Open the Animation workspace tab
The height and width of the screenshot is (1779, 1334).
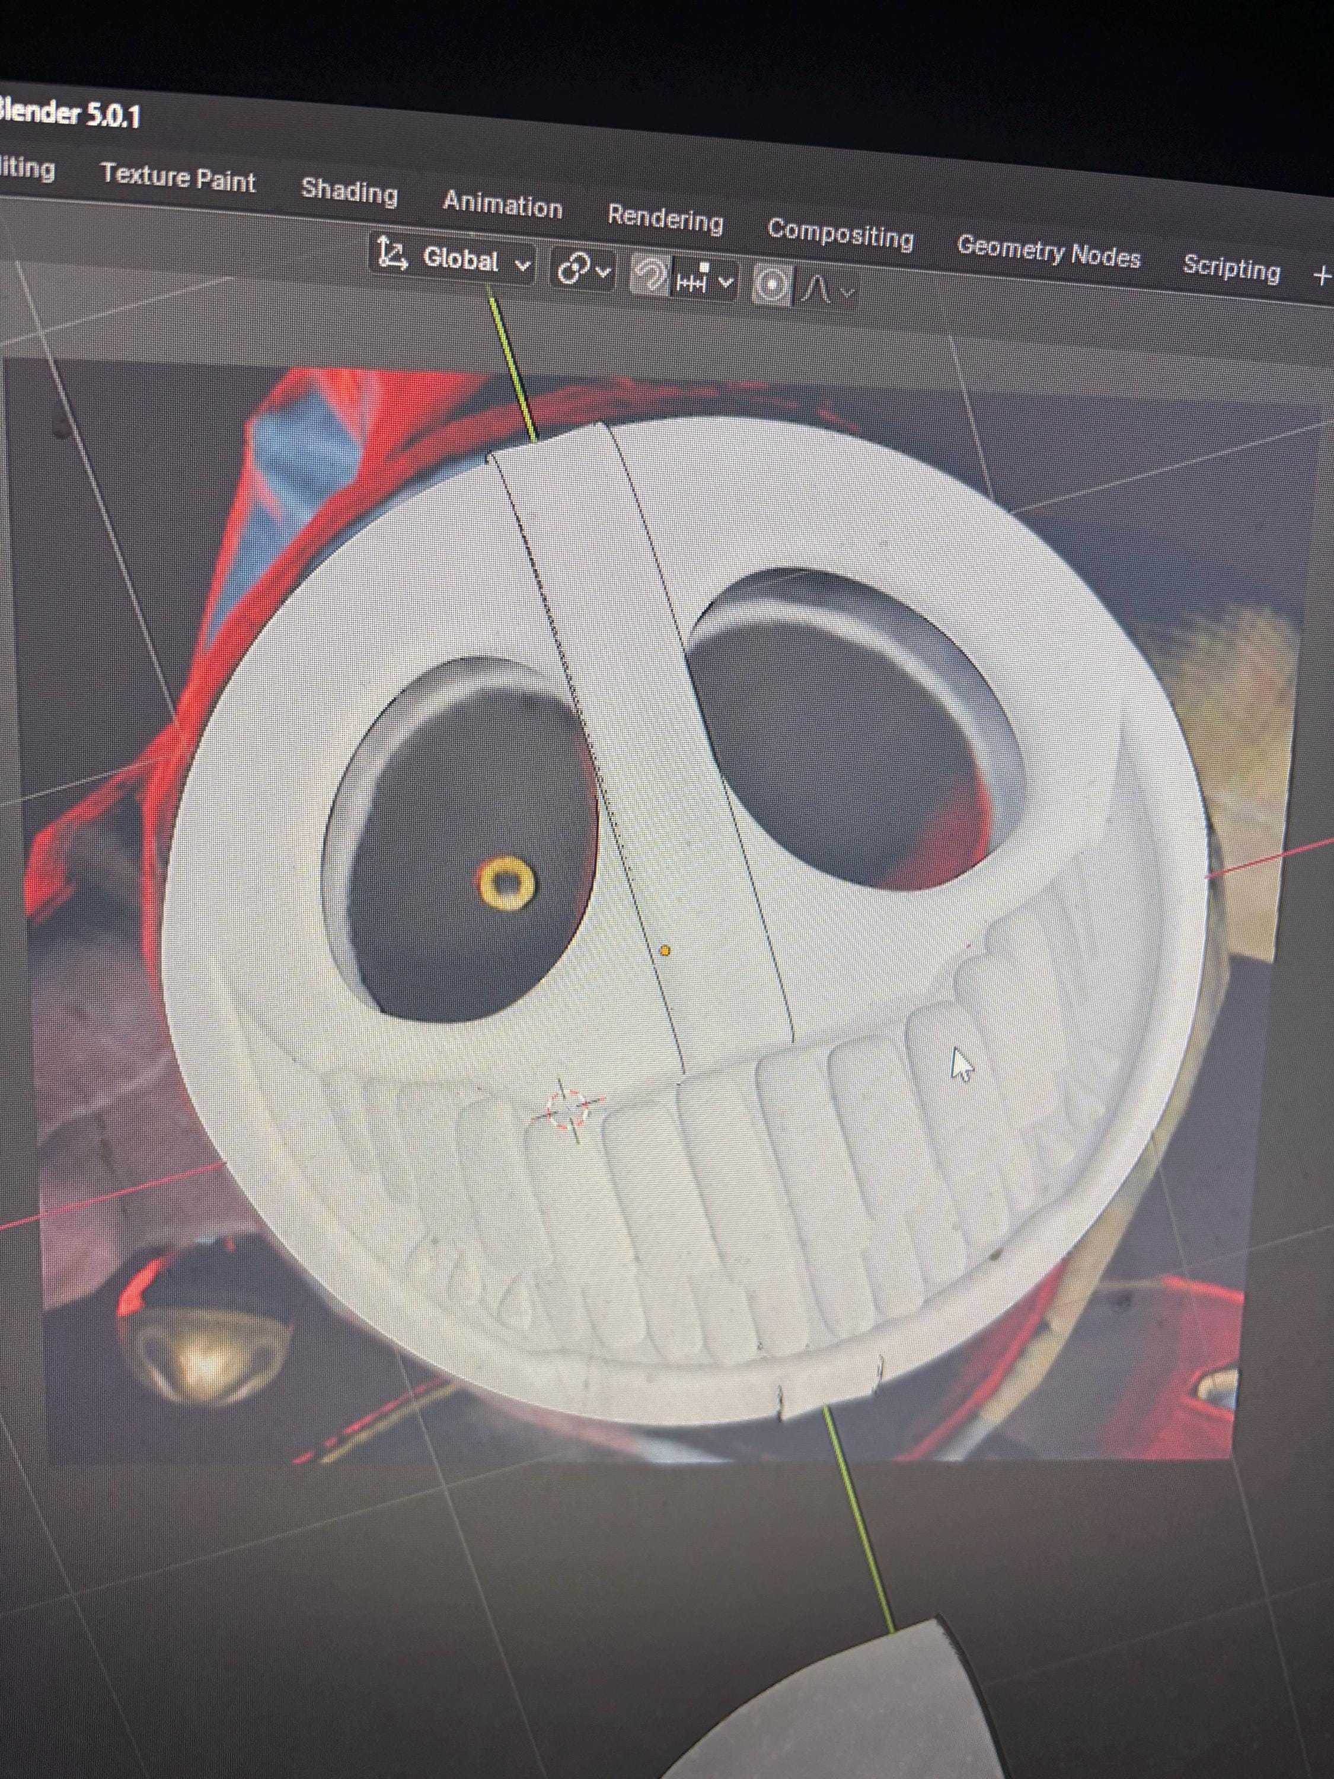point(503,204)
